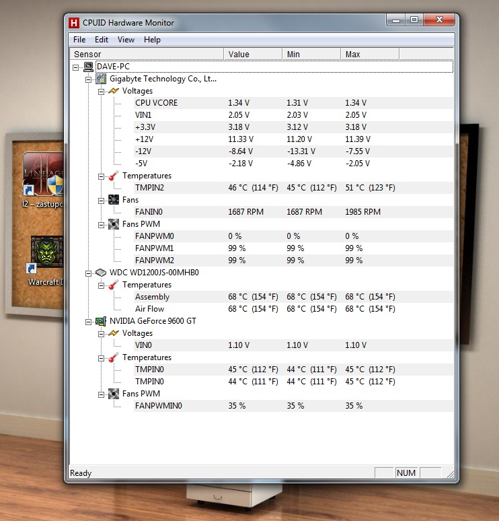Open the File menu

coord(79,40)
